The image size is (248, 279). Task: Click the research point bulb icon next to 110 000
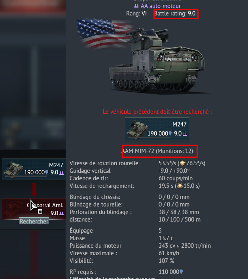point(181,272)
